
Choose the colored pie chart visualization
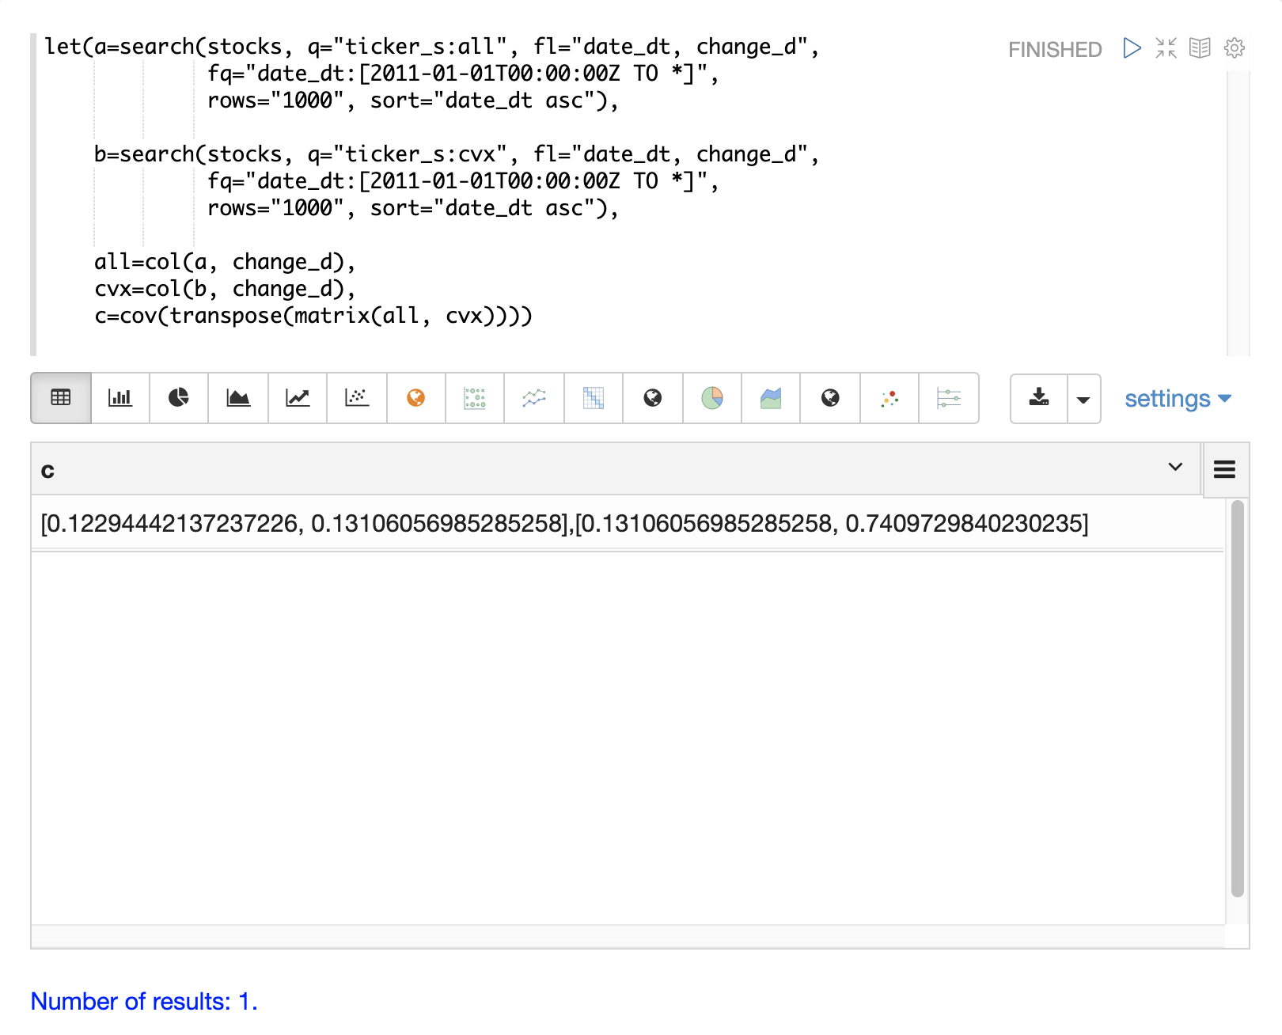pyautogui.click(x=712, y=398)
